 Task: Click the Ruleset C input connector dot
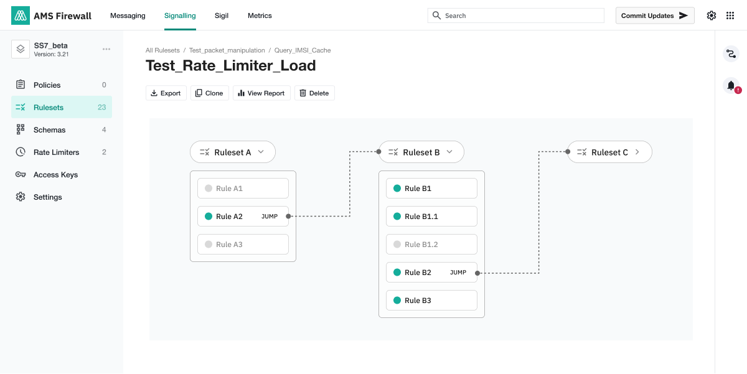tap(567, 151)
